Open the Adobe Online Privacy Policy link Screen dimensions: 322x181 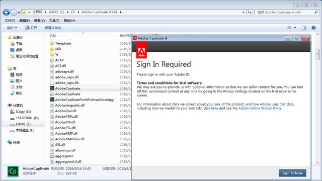tap(260, 108)
